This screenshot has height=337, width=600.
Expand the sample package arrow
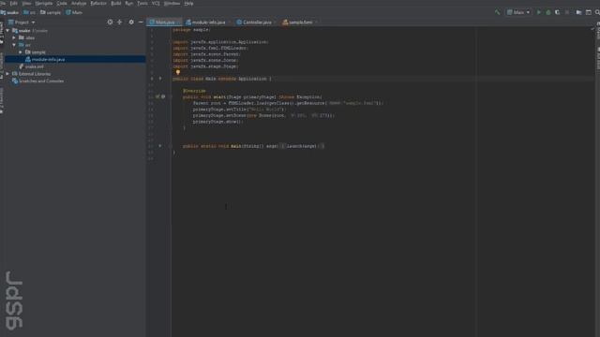coord(21,52)
